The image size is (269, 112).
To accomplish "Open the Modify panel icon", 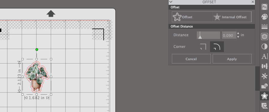I will pyautogui.click(x=265, y=86).
